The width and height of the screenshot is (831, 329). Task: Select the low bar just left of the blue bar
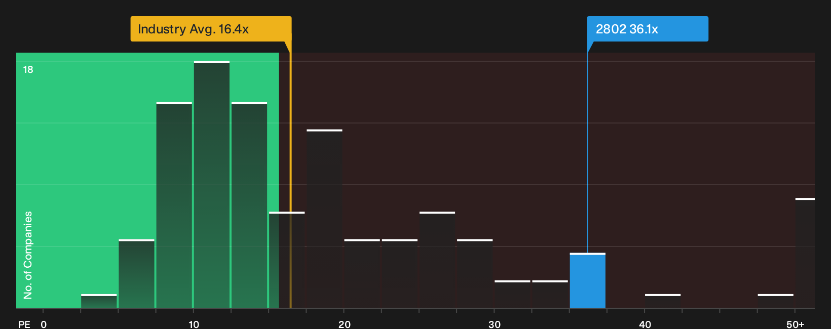coord(550,294)
